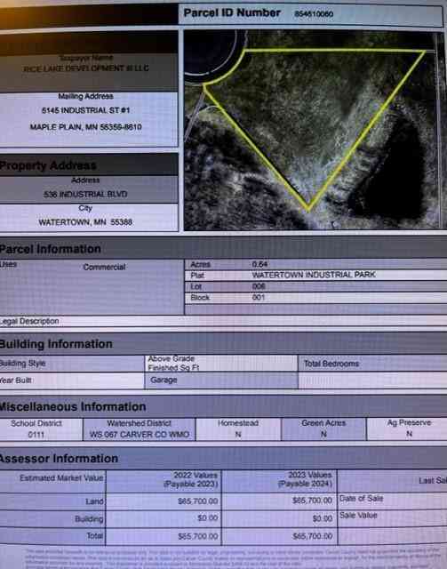Click the mailing address 5145 Industrial St
This screenshot has height=569, width=447.
pos(85,110)
